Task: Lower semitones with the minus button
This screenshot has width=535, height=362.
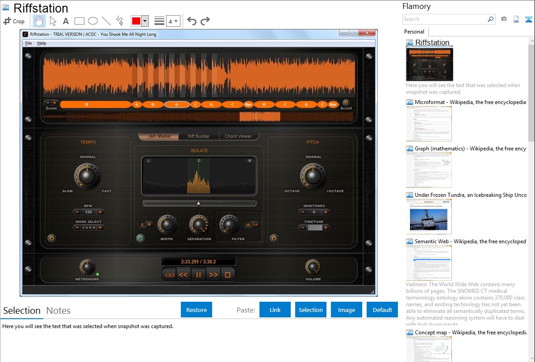Action: [x=303, y=212]
